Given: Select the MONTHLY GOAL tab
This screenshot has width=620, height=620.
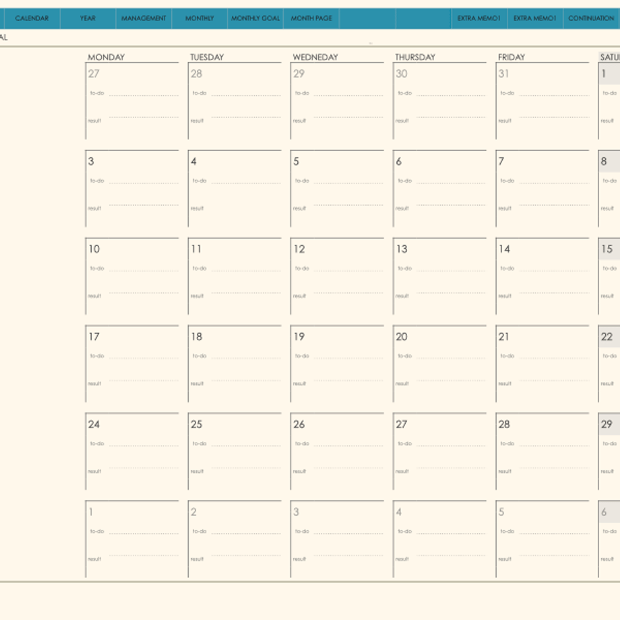Looking at the screenshot, I should click(x=255, y=18).
